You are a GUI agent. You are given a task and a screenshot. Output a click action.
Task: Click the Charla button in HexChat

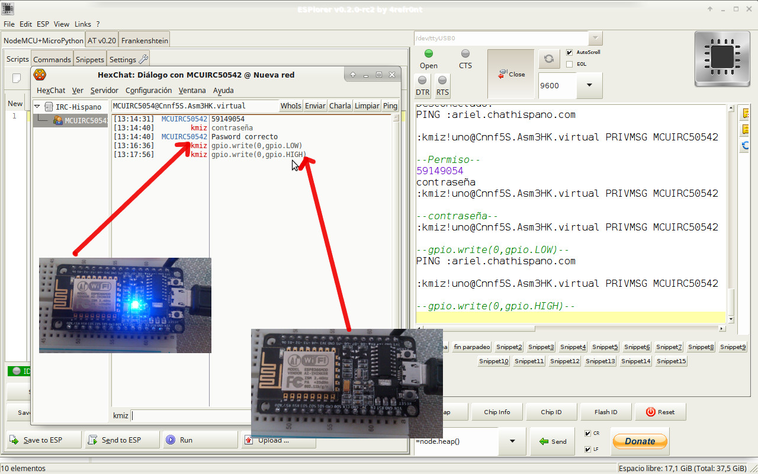point(340,106)
